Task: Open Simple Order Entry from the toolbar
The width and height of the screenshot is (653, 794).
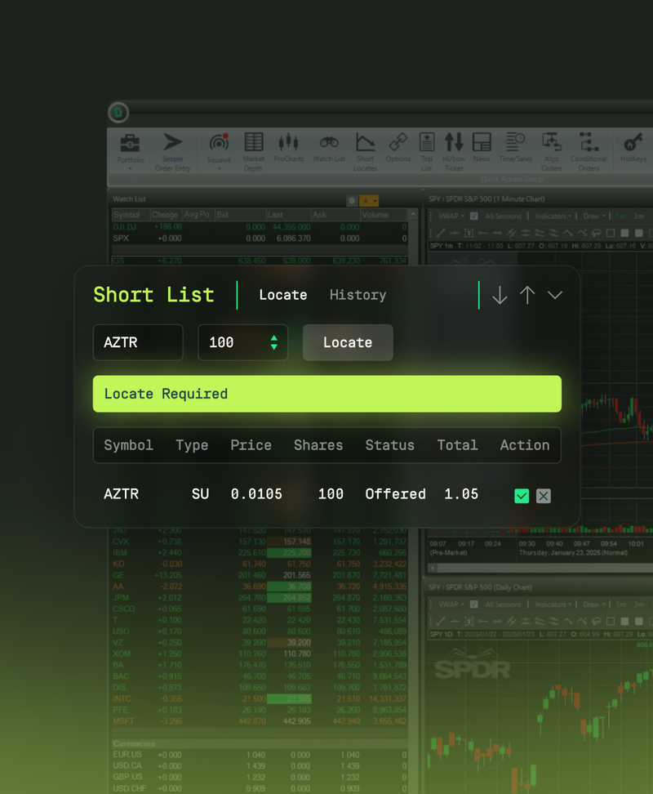Action: (172, 142)
